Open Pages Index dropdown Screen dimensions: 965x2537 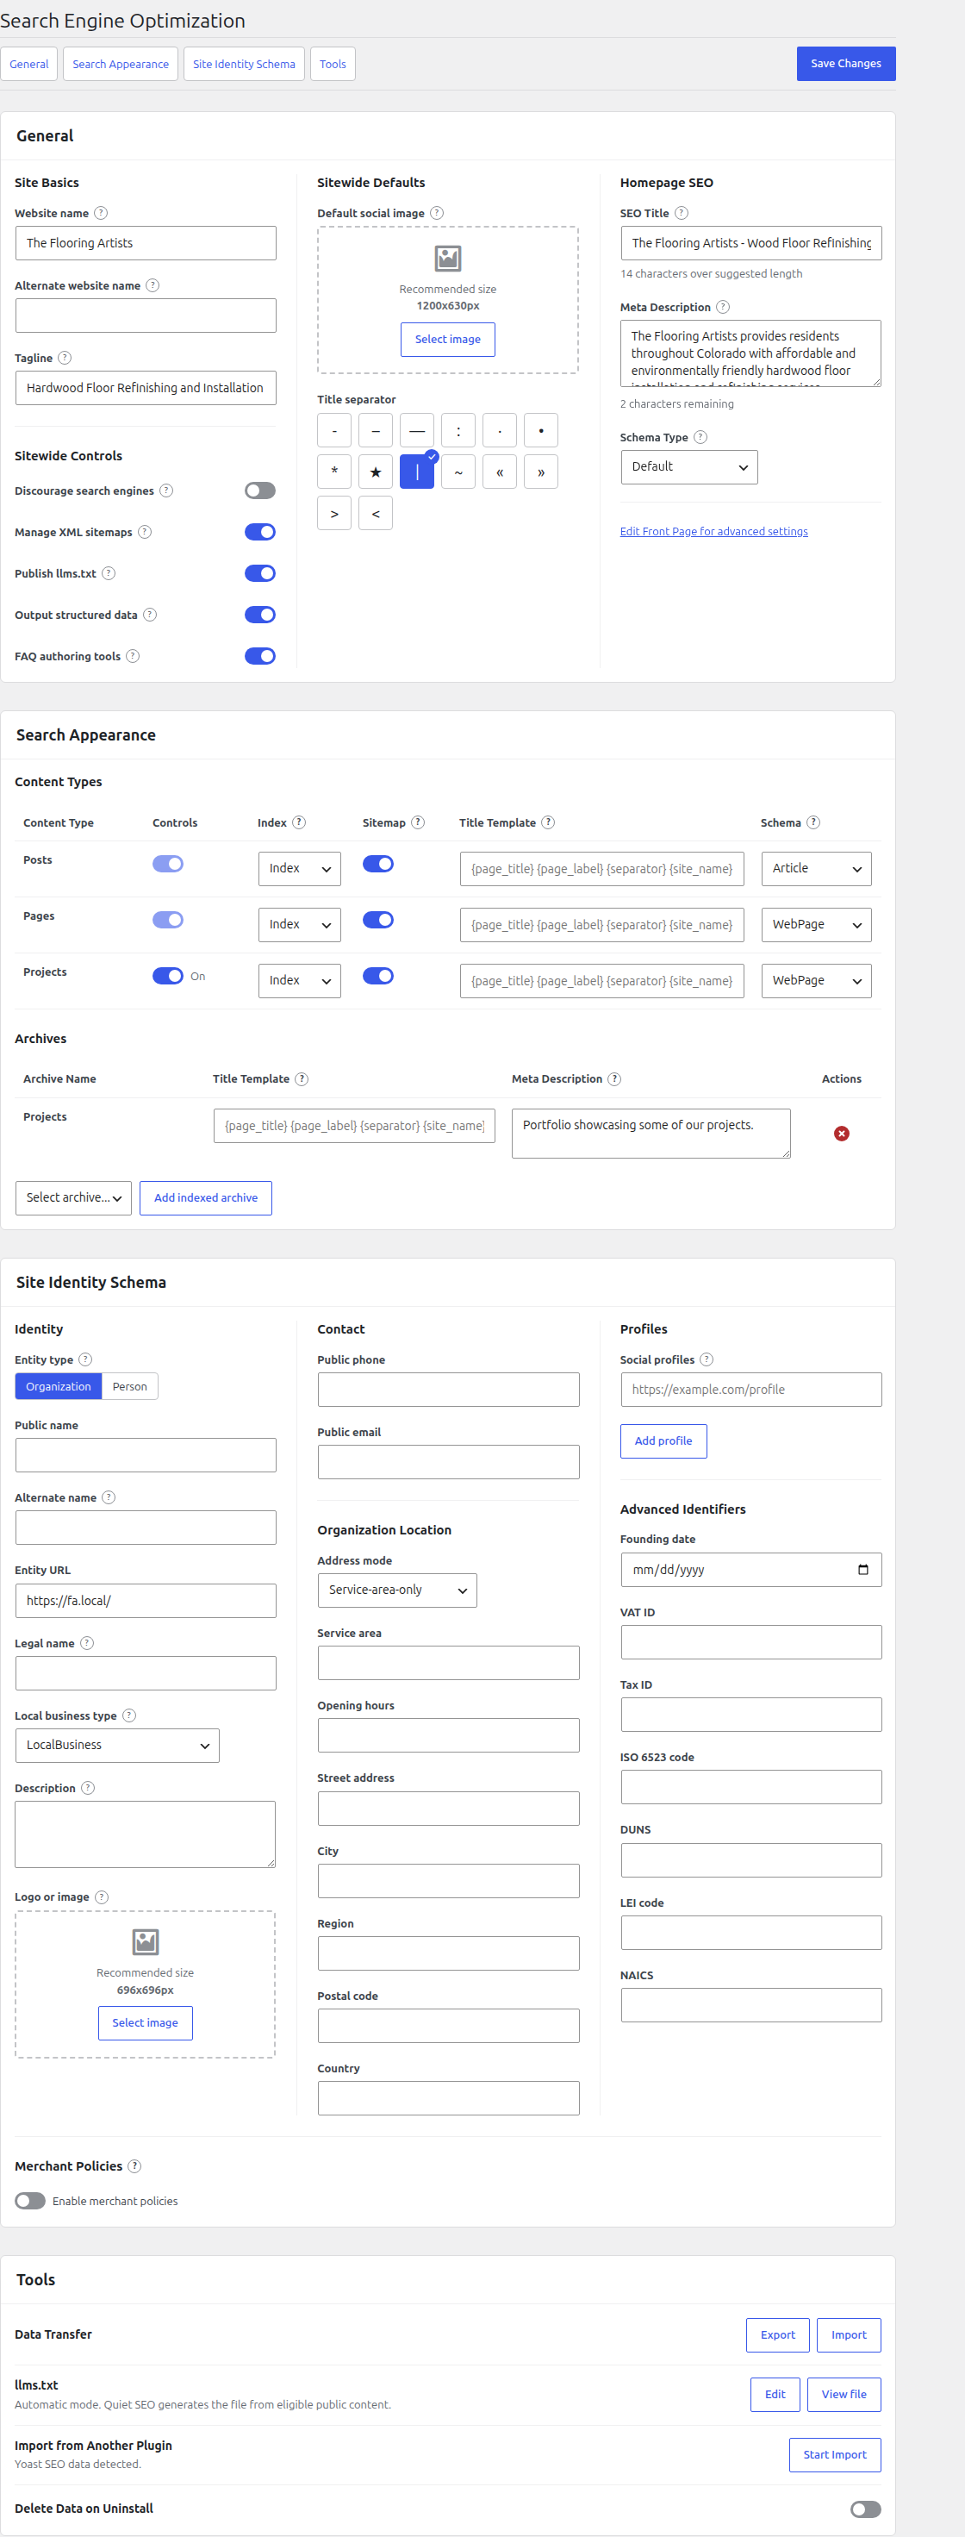point(299,925)
